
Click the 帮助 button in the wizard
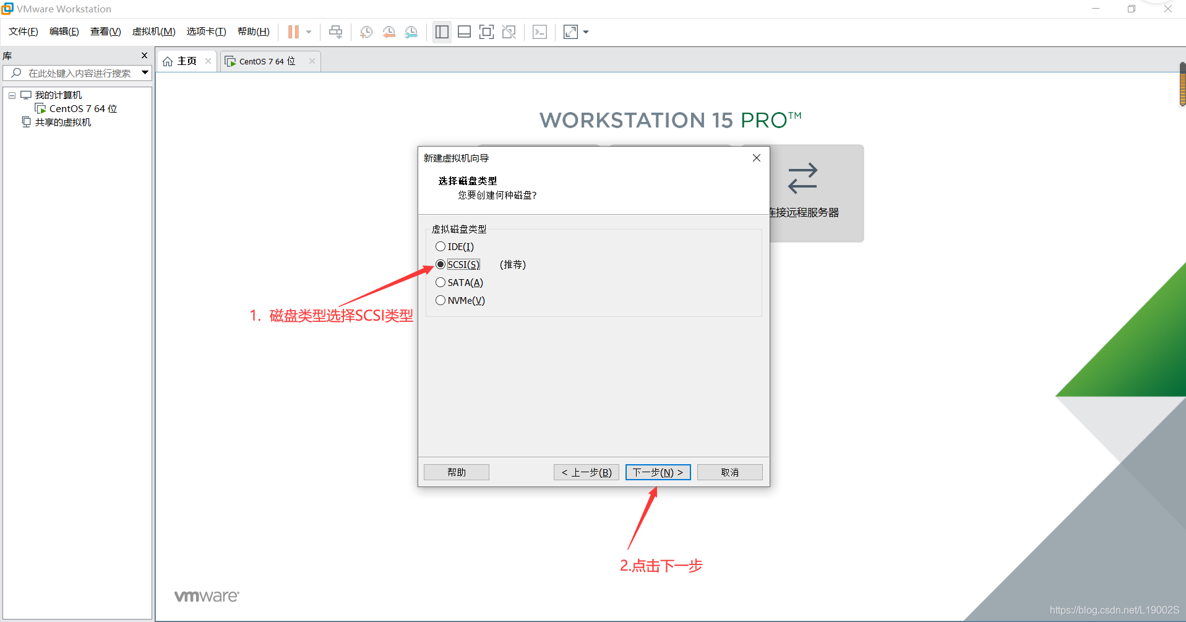(457, 472)
